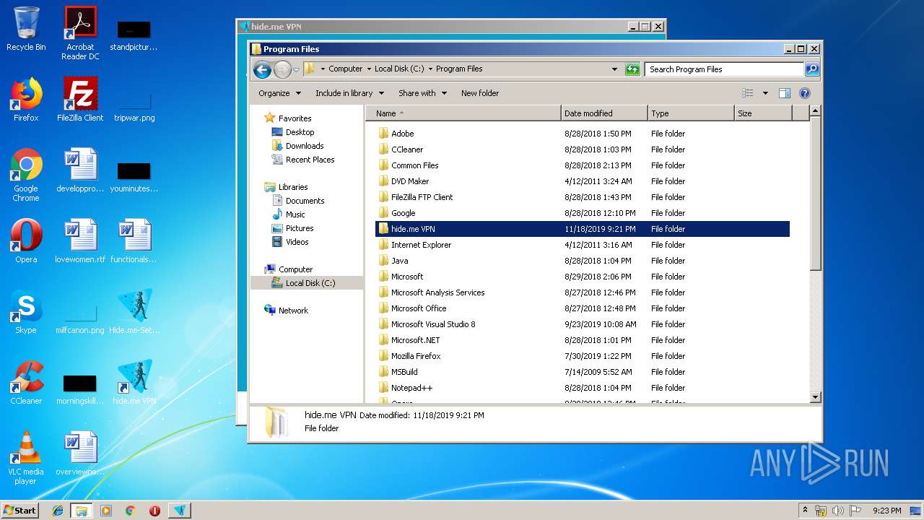Click the Start button

pos(20,511)
